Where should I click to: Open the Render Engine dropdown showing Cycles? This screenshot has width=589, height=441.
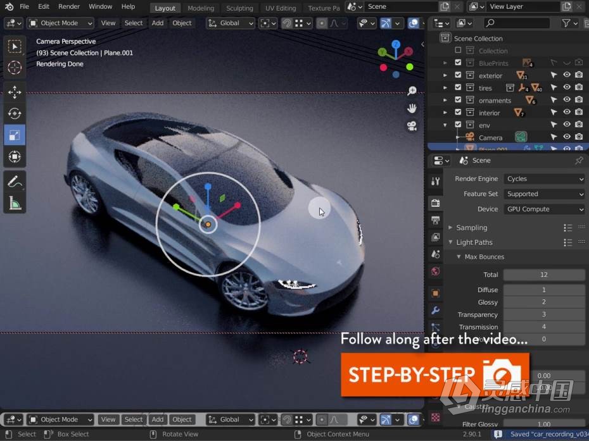pyautogui.click(x=544, y=179)
